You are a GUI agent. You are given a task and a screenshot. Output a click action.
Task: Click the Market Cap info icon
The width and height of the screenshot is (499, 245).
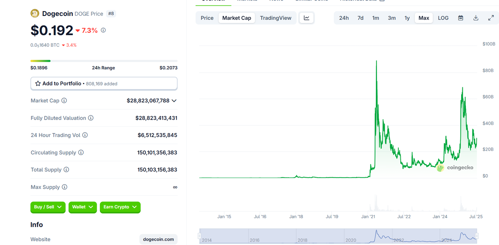pos(64,100)
